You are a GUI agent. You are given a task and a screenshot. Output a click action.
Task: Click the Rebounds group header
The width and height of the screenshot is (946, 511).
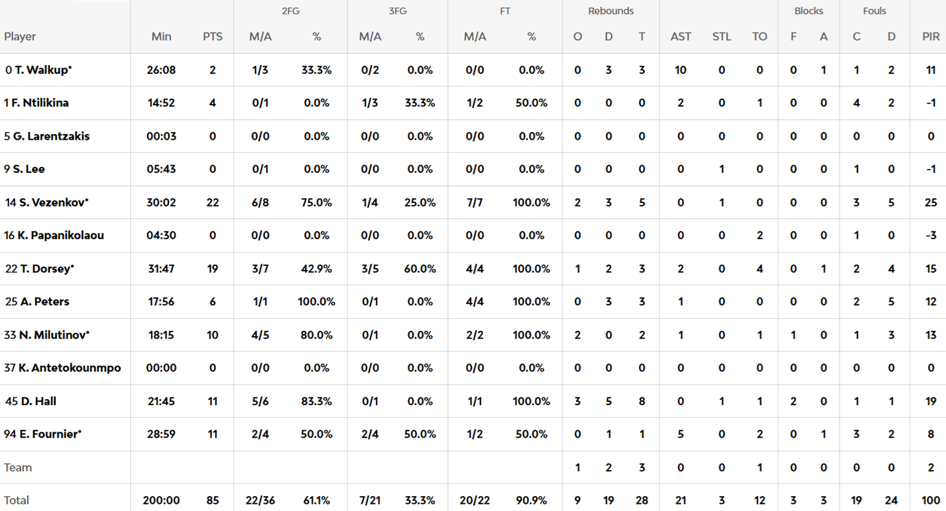(611, 11)
